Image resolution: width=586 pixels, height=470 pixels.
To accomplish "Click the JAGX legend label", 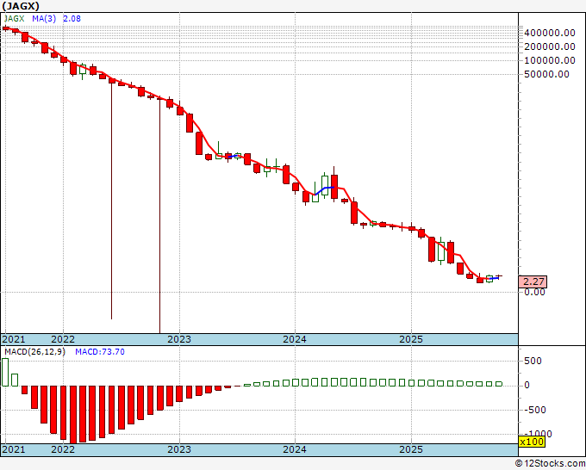I will point(14,19).
